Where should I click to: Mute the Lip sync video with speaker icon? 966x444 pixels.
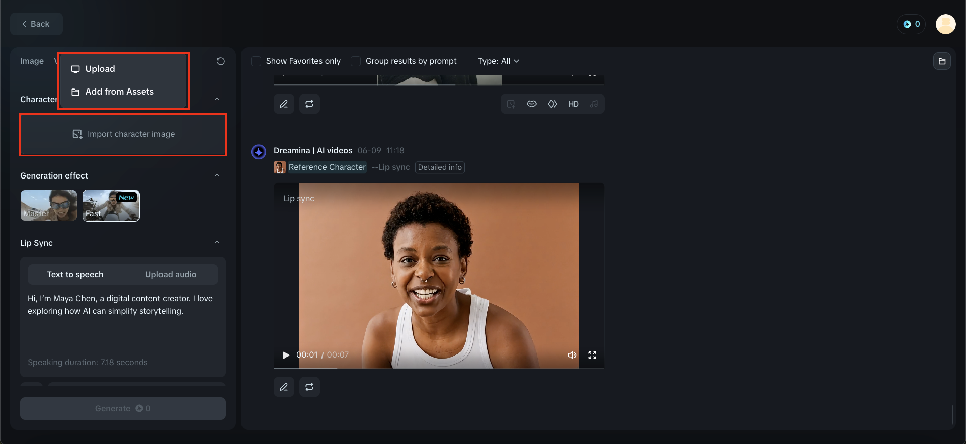(x=572, y=355)
